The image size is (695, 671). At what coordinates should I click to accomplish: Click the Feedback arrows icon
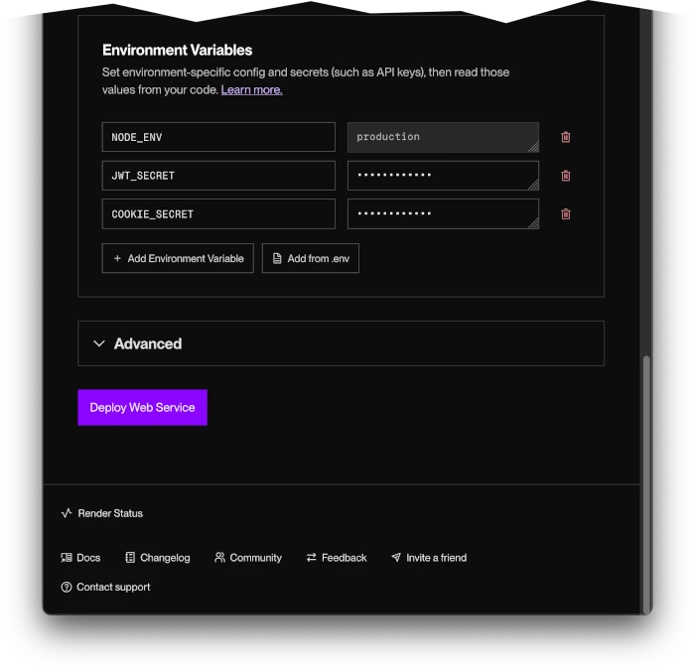(312, 558)
